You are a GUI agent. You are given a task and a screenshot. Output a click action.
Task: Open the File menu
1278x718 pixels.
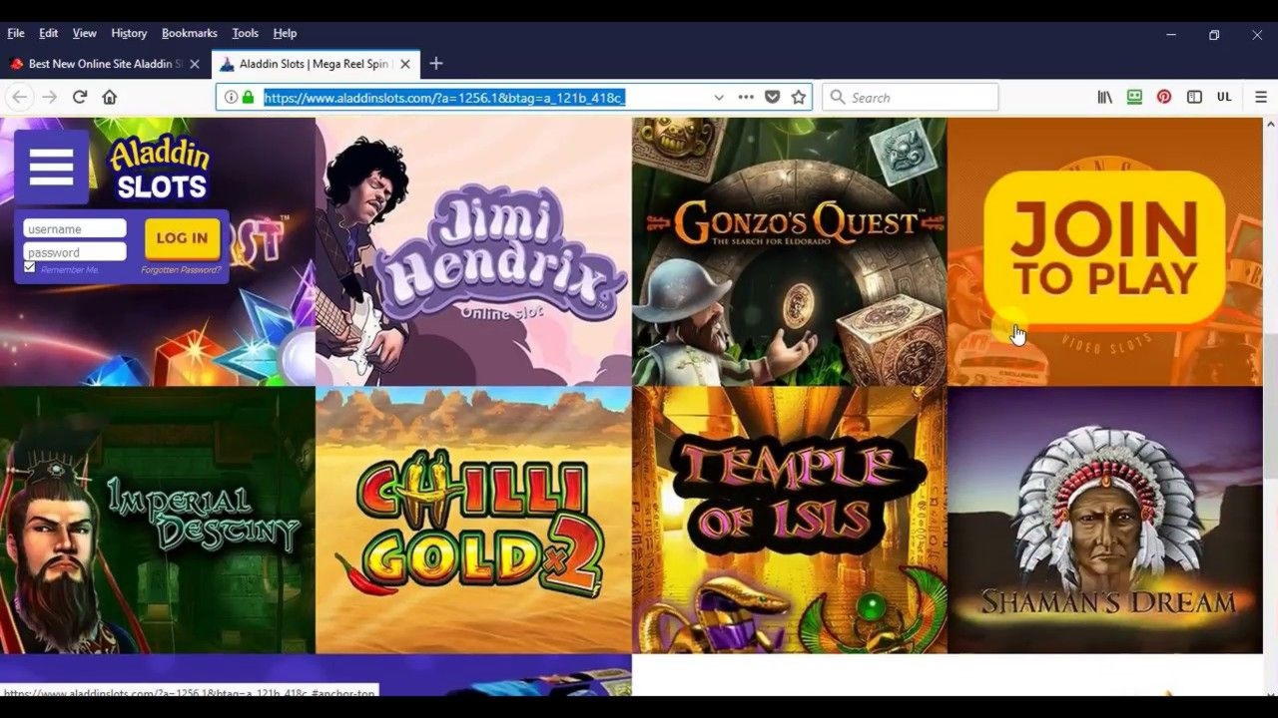[x=16, y=33]
